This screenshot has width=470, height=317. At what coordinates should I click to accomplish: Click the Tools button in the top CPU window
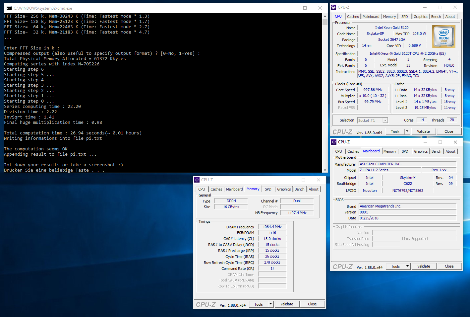tap(395, 131)
